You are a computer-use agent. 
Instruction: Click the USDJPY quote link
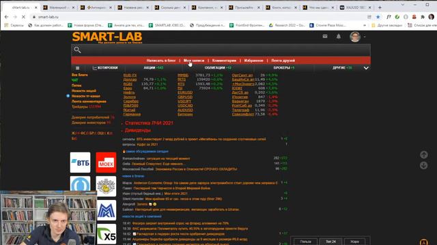184,101
